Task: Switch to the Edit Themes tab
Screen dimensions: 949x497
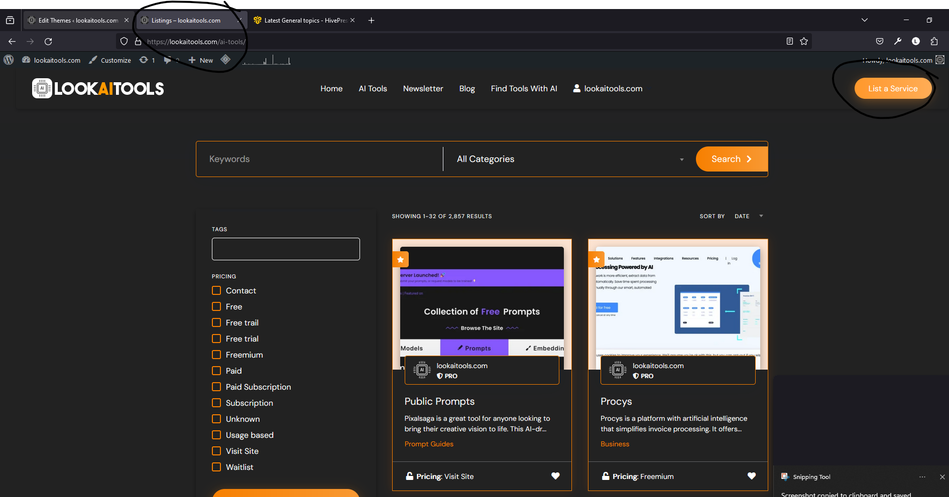Action: pyautogui.click(x=78, y=21)
